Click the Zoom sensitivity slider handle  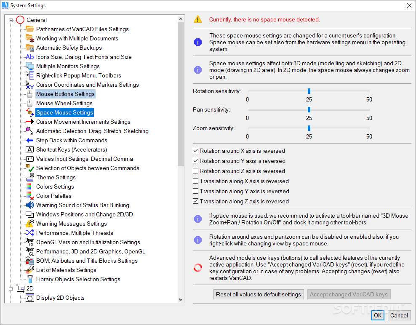pos(309,128)
